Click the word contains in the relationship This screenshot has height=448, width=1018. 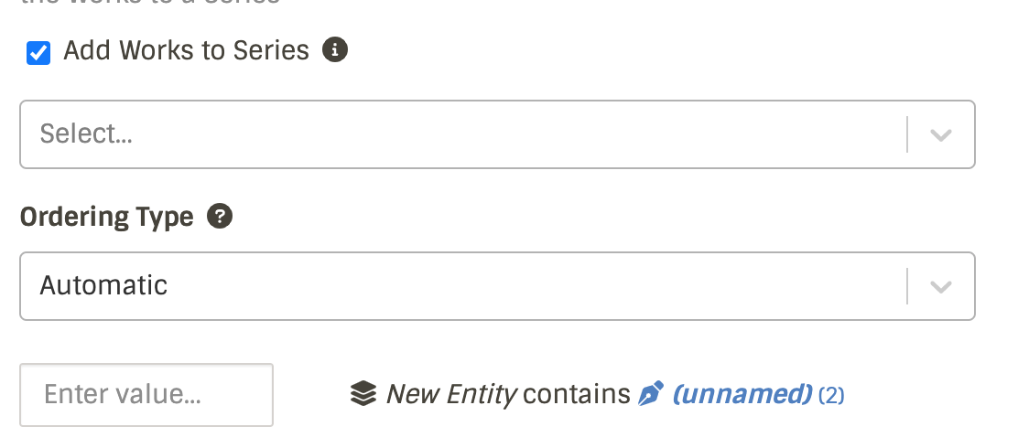(577, 394)
